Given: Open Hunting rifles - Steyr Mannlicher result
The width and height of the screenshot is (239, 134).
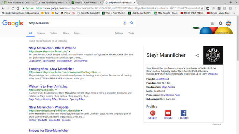Looking at the screenshot, I should click(x=51, y=69).
